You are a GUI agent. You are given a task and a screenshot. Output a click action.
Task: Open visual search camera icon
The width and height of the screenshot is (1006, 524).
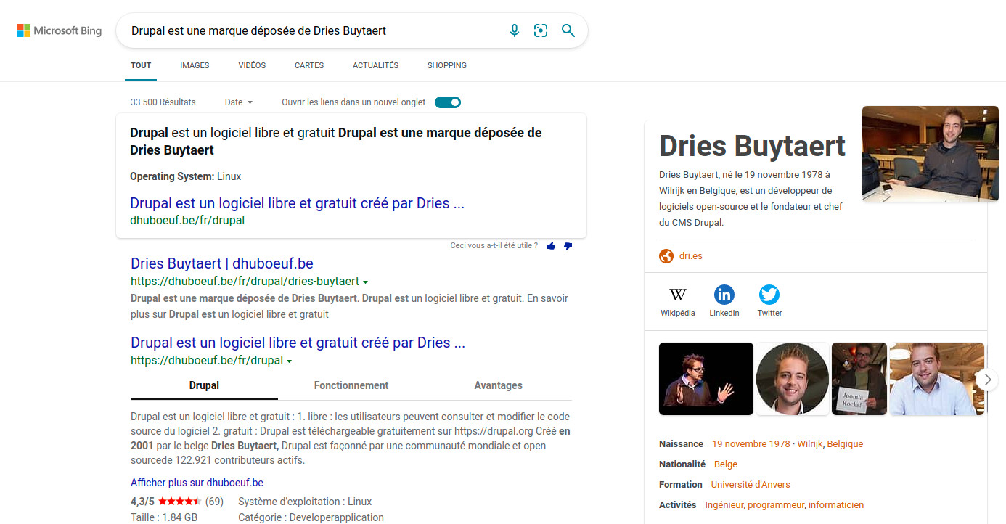click(x=541, y=30)
